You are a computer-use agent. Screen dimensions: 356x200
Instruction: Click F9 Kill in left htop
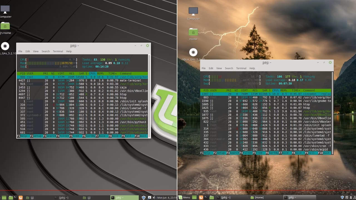[128, 136]
